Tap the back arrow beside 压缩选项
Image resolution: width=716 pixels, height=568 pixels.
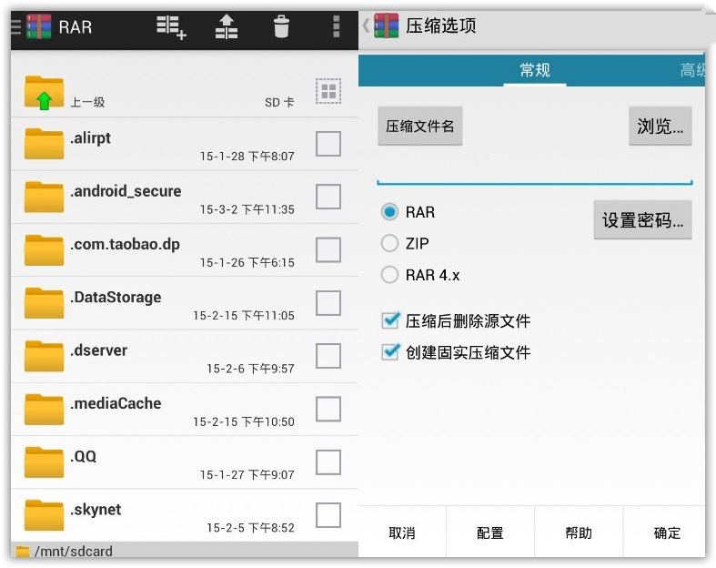point(366,25)
